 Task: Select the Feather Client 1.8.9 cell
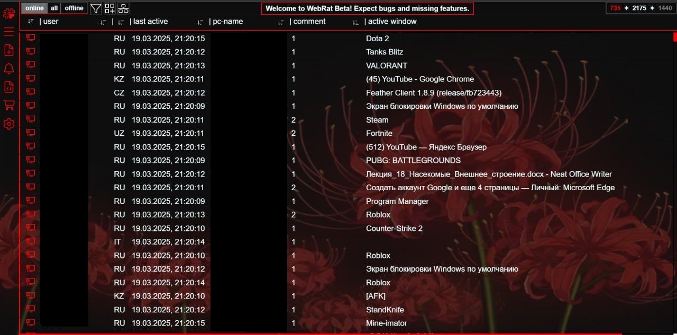[434, 92]
